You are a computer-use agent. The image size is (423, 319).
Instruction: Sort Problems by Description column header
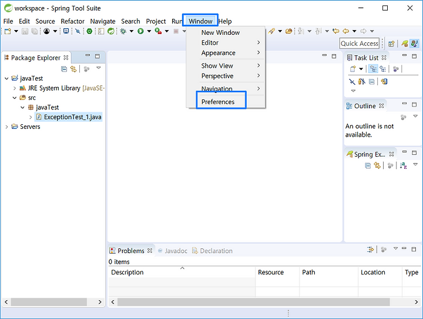coord(182,273)
